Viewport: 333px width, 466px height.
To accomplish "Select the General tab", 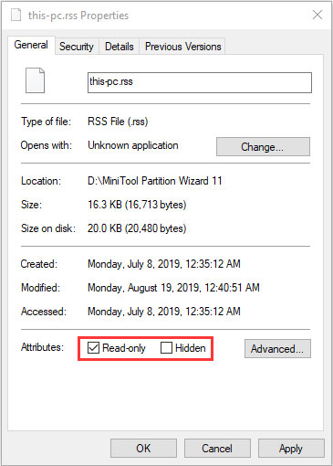I will 31,45.
